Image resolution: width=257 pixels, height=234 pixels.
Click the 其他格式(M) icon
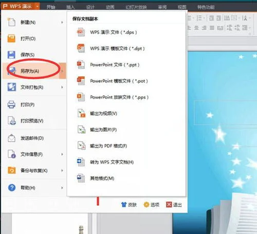(81, 178)
